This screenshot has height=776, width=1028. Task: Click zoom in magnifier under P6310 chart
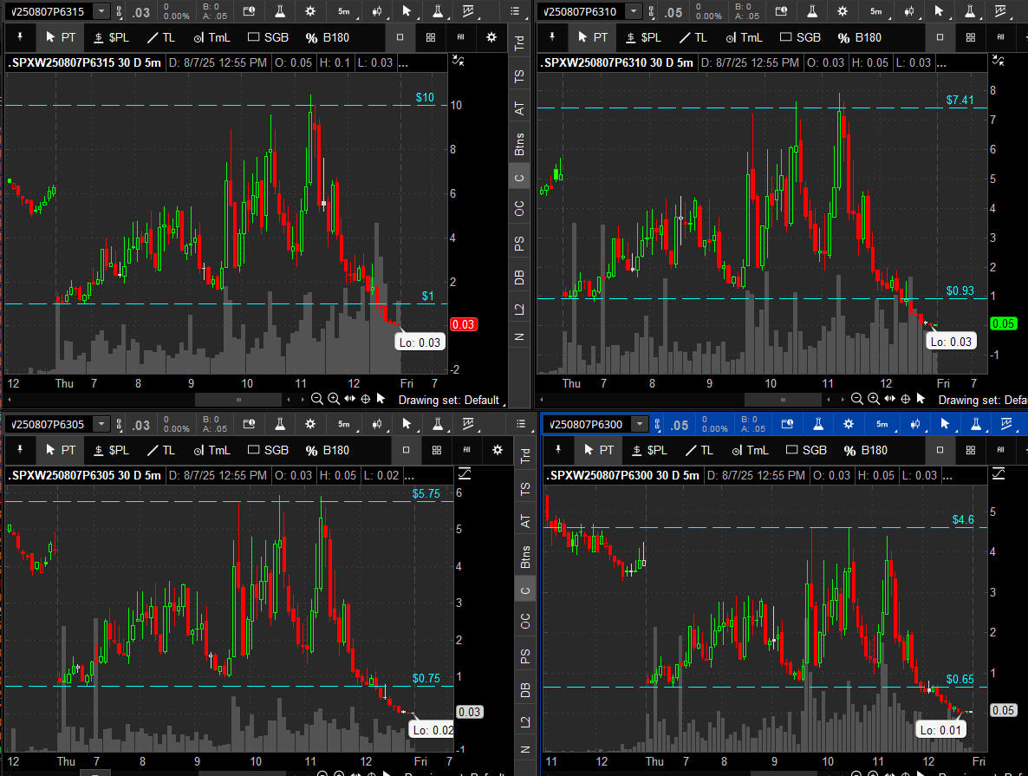[873, 400]
